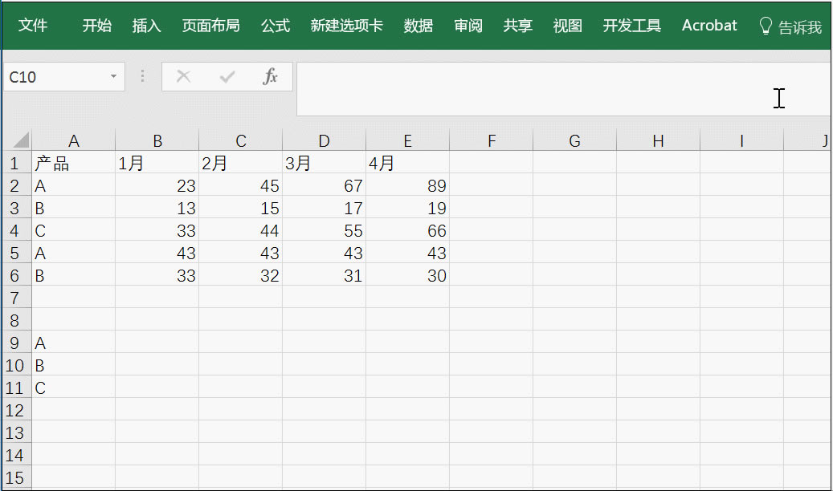Click the 告诉我 lightbulb search box
This screenshot has width=833, height=491.
pyautogui.click(x=790, y=26)
